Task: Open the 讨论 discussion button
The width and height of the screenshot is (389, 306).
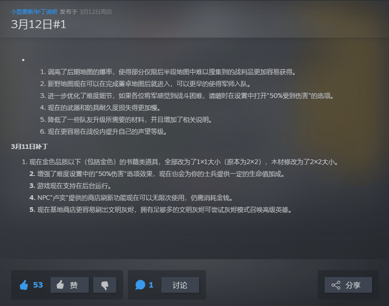Action: [x=180, y=285]
